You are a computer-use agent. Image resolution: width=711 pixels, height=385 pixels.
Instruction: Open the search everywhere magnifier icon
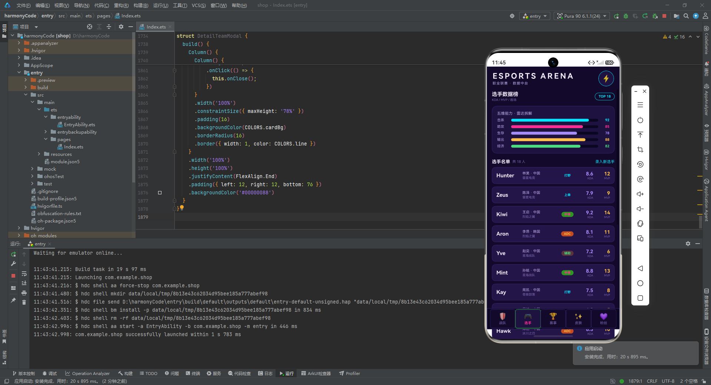pyautogui.click(x=686, y=16)
